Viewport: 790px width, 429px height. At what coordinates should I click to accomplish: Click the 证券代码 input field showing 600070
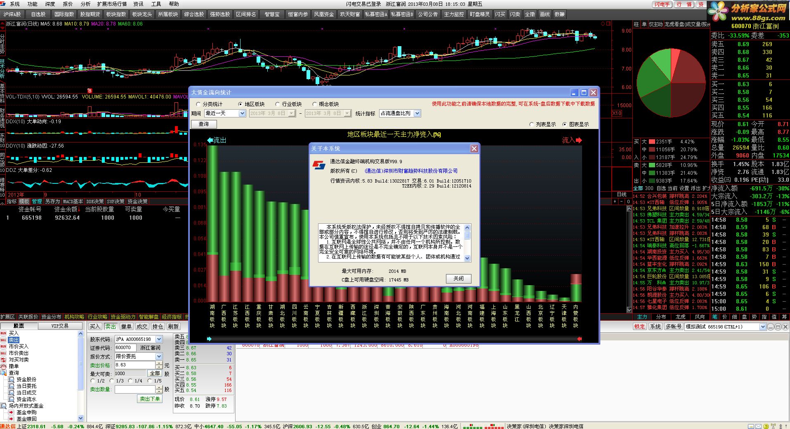point(125,348)
